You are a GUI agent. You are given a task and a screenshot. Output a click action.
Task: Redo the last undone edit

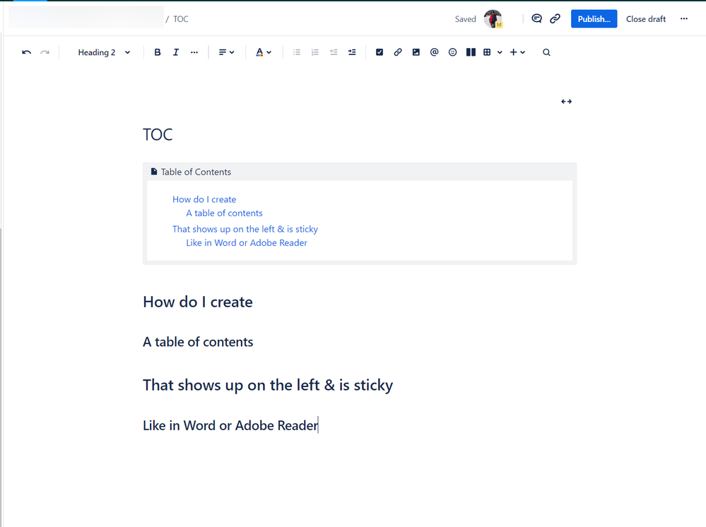pyautogui.click(x=45, y=52)
